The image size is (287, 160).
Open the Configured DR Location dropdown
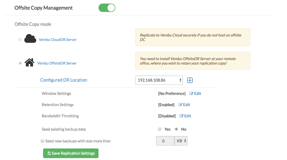159,80
